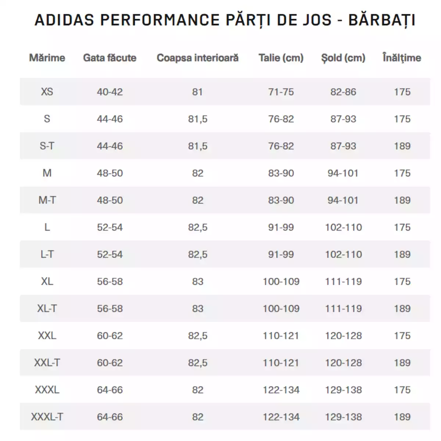This screenshot has width=441, height=441.
Task: Click the 82-86 hip measurement cell
Action: pyautogui.click(x=343, y=92)
